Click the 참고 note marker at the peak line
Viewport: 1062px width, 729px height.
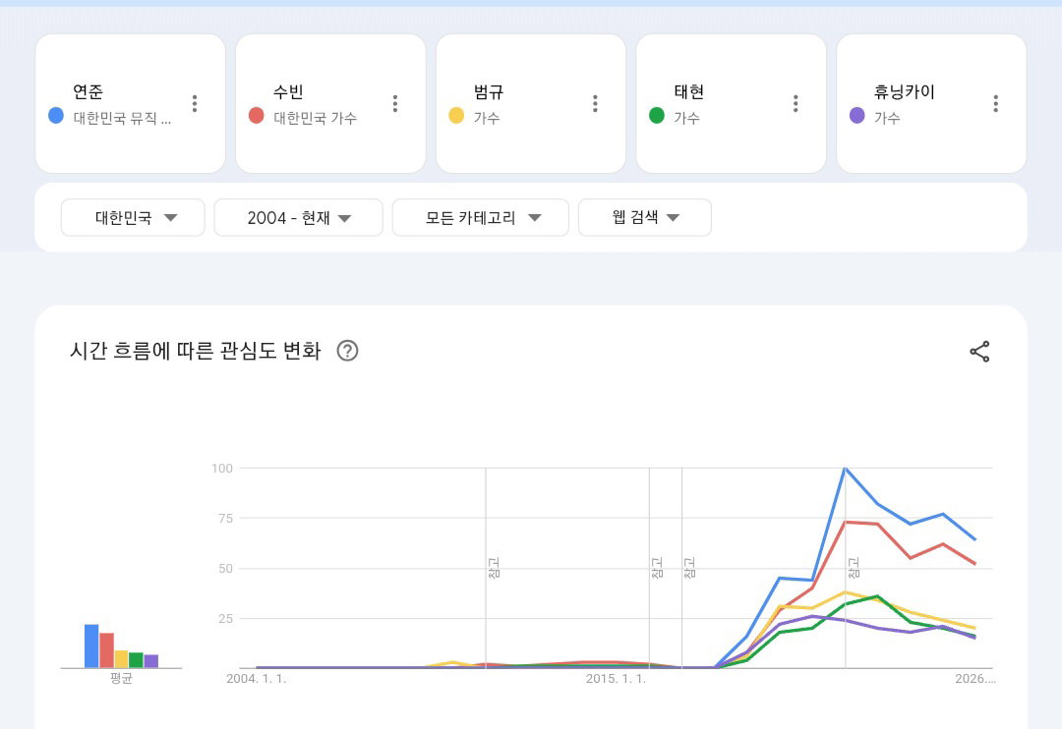(x=854, y=567)
